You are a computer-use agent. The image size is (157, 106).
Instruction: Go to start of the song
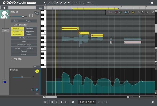tap(45, 102)
